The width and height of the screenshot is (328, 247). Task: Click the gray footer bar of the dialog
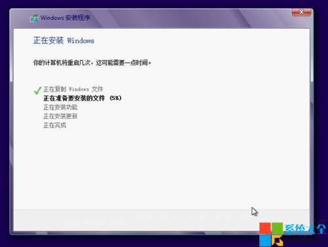[161, 220]
